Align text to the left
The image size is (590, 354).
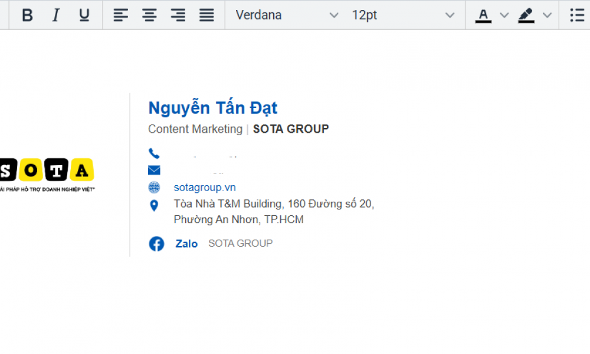point(121,15)
